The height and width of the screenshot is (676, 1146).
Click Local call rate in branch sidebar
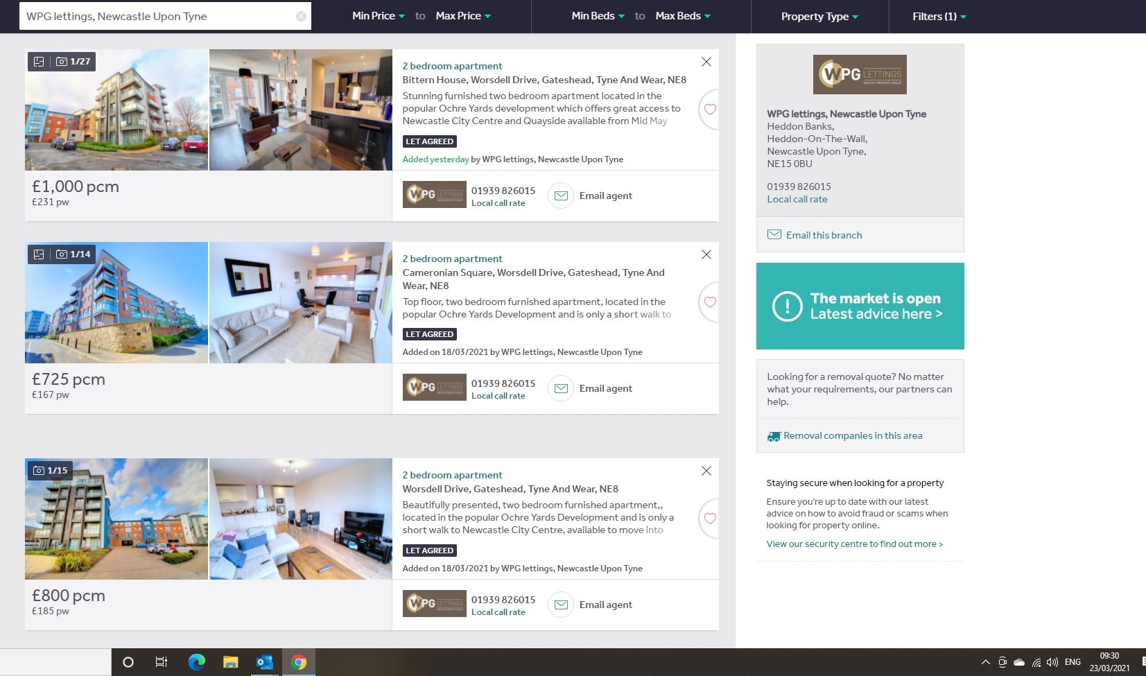pyautogui.click(x=797, y=199)
